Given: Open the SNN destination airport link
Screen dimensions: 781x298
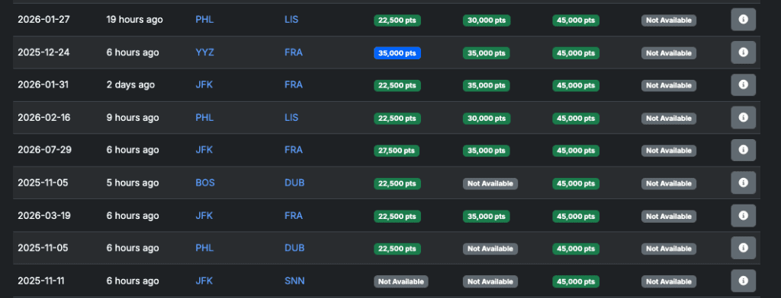Looking at the screenshot, I should [x=294, y=281].
